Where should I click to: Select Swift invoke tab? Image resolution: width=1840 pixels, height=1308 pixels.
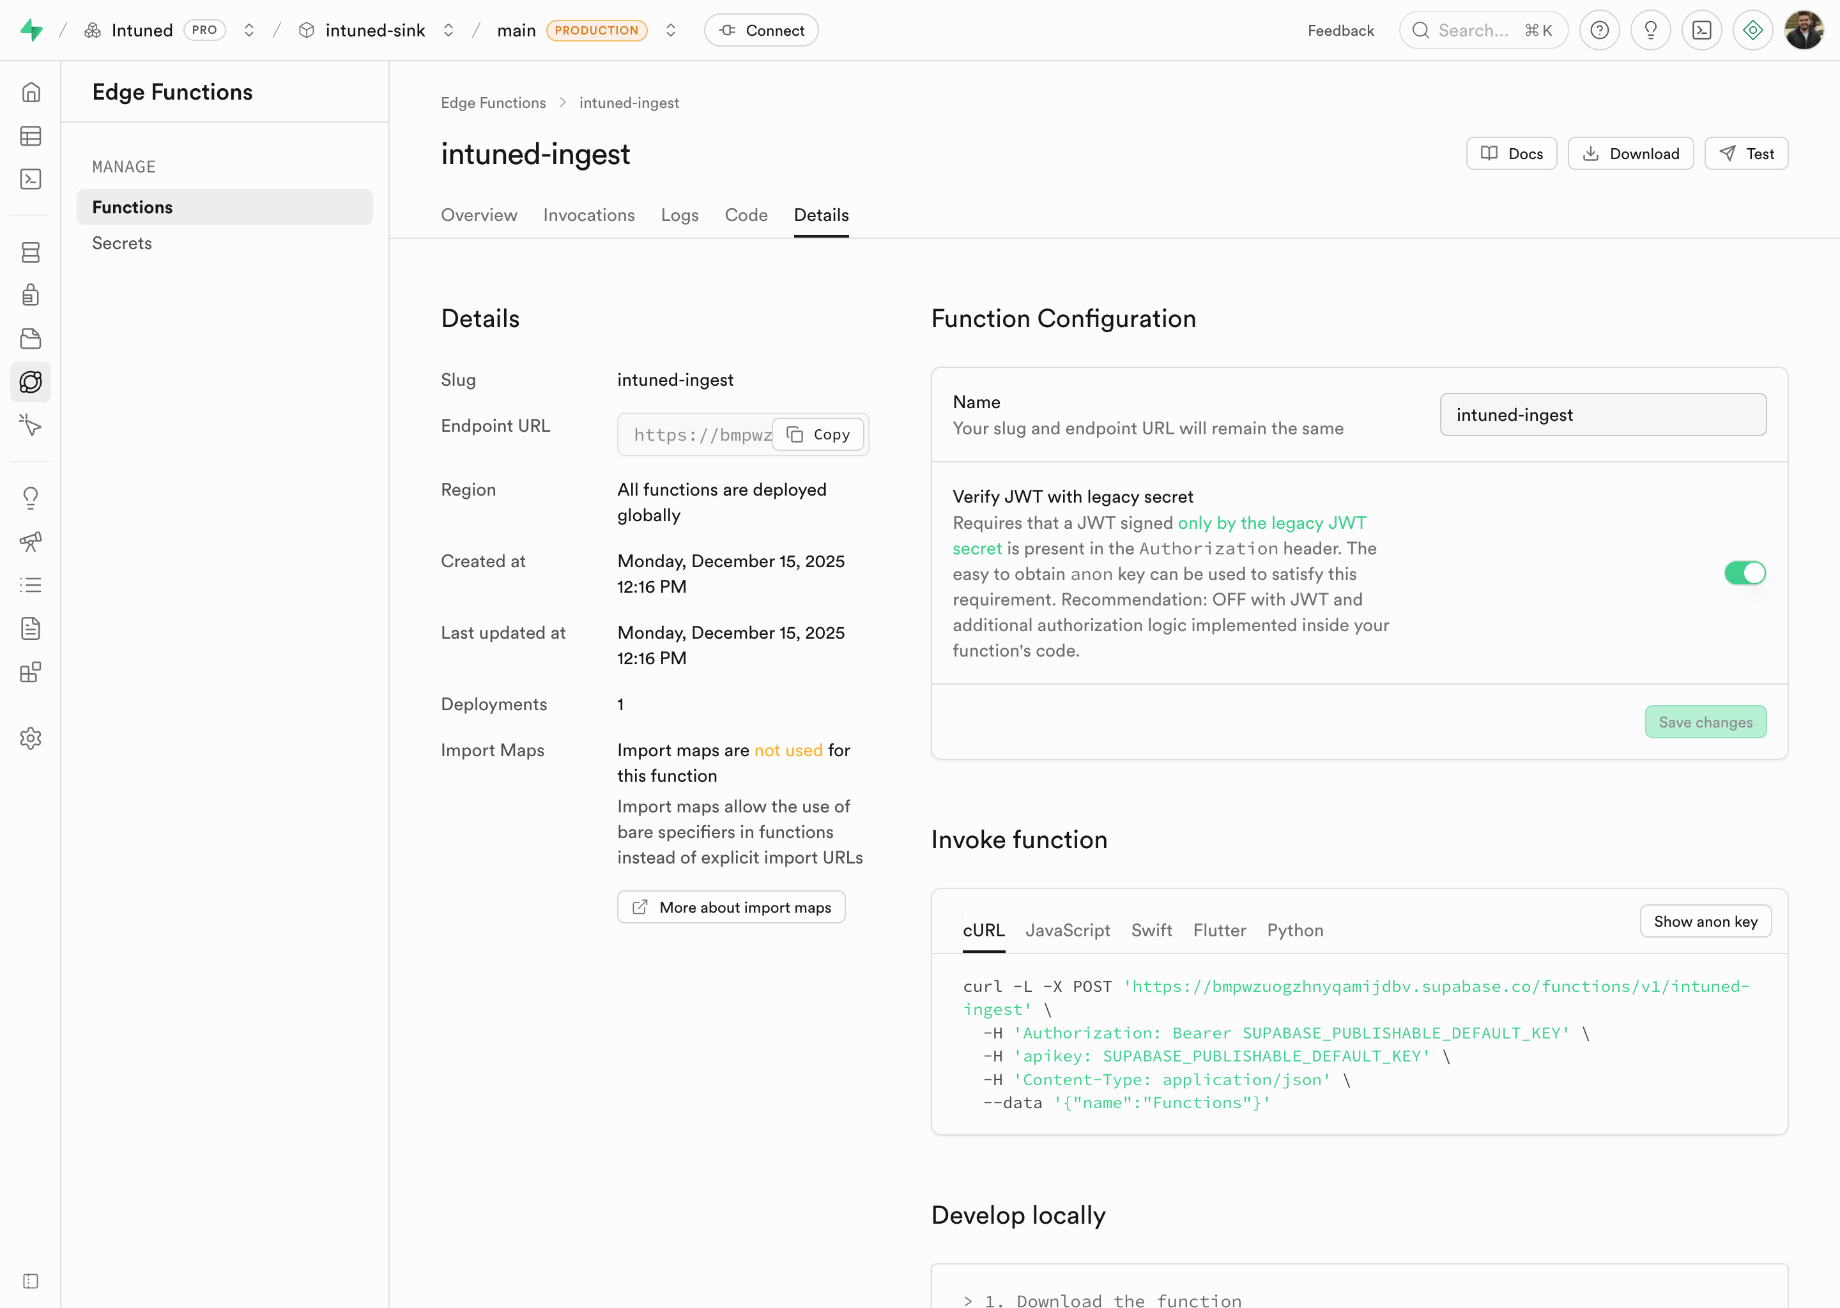[x=1151, y=931]
